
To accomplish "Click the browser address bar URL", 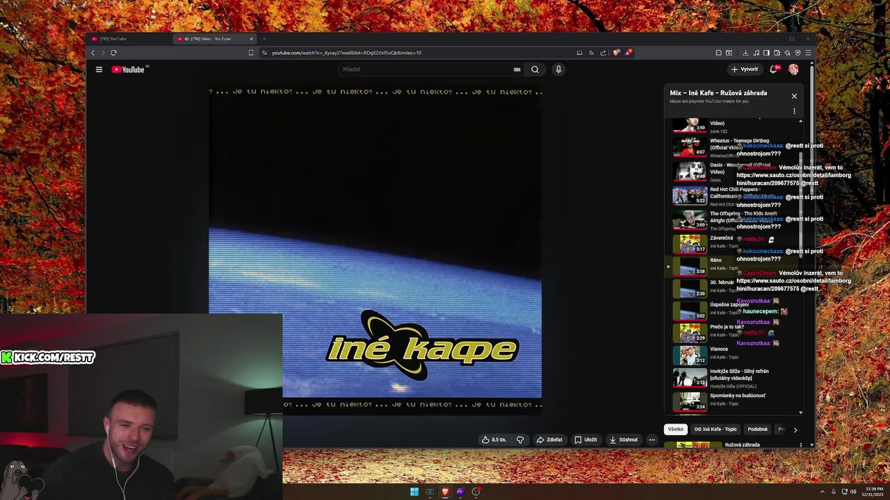I will tap(346, 53).
